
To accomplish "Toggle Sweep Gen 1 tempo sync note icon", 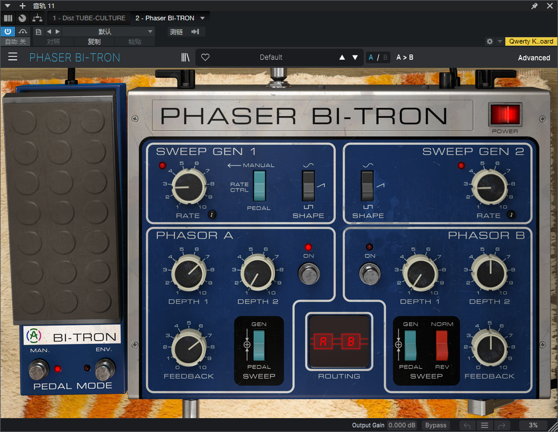I will pos(212,214).
